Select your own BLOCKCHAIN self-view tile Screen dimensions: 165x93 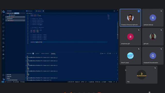[x=142, y=75]
